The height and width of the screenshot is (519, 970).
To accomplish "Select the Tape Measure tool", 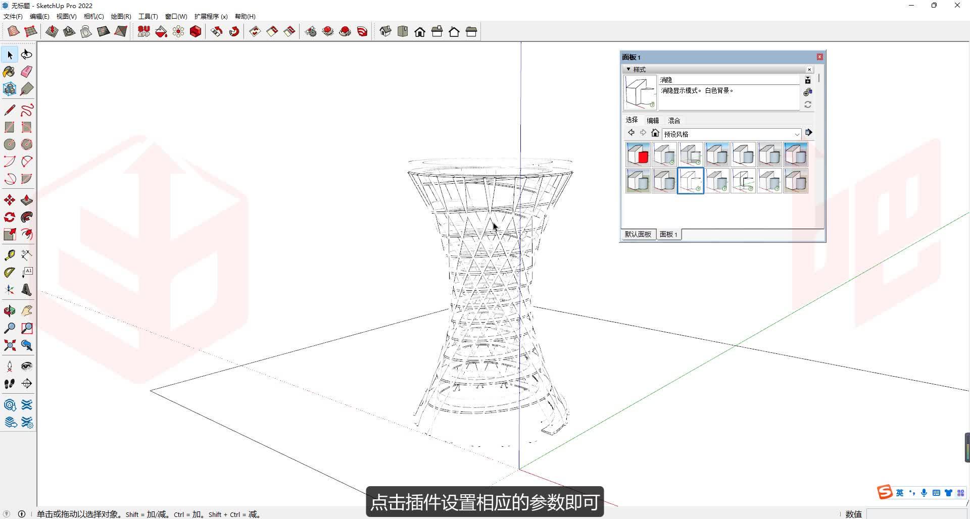I will (x=10, y=255).
